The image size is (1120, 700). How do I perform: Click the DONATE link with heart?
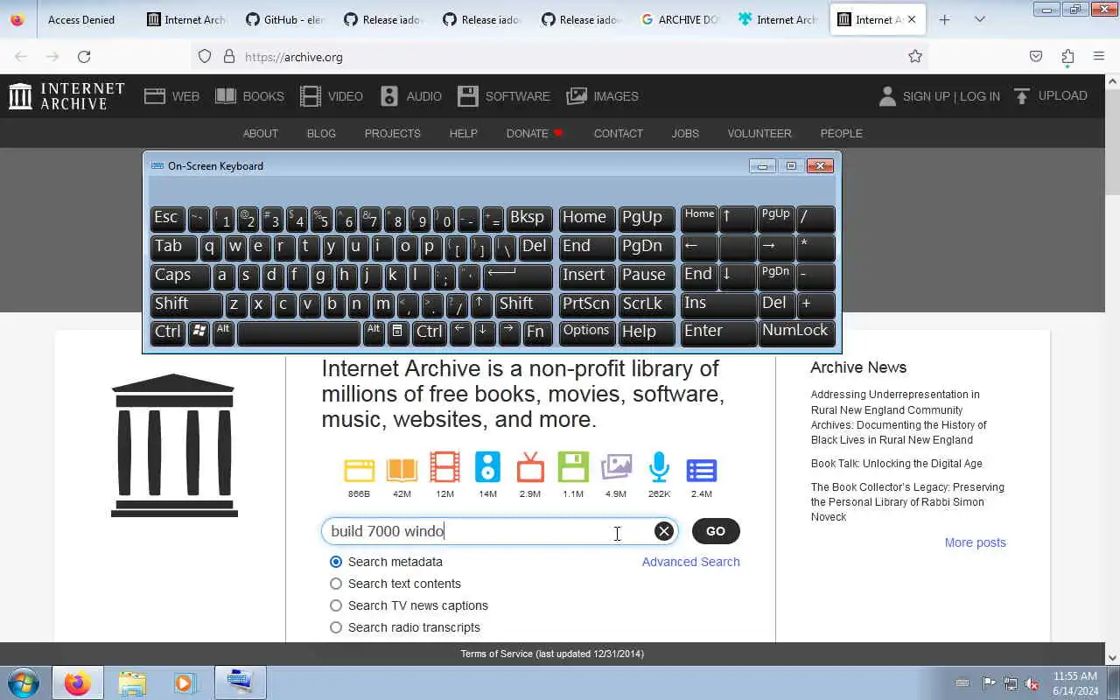point(535,133)
